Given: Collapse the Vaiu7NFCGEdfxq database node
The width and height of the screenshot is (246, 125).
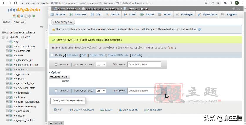Looking at the screenshot, I should click(x=3, y=37).
